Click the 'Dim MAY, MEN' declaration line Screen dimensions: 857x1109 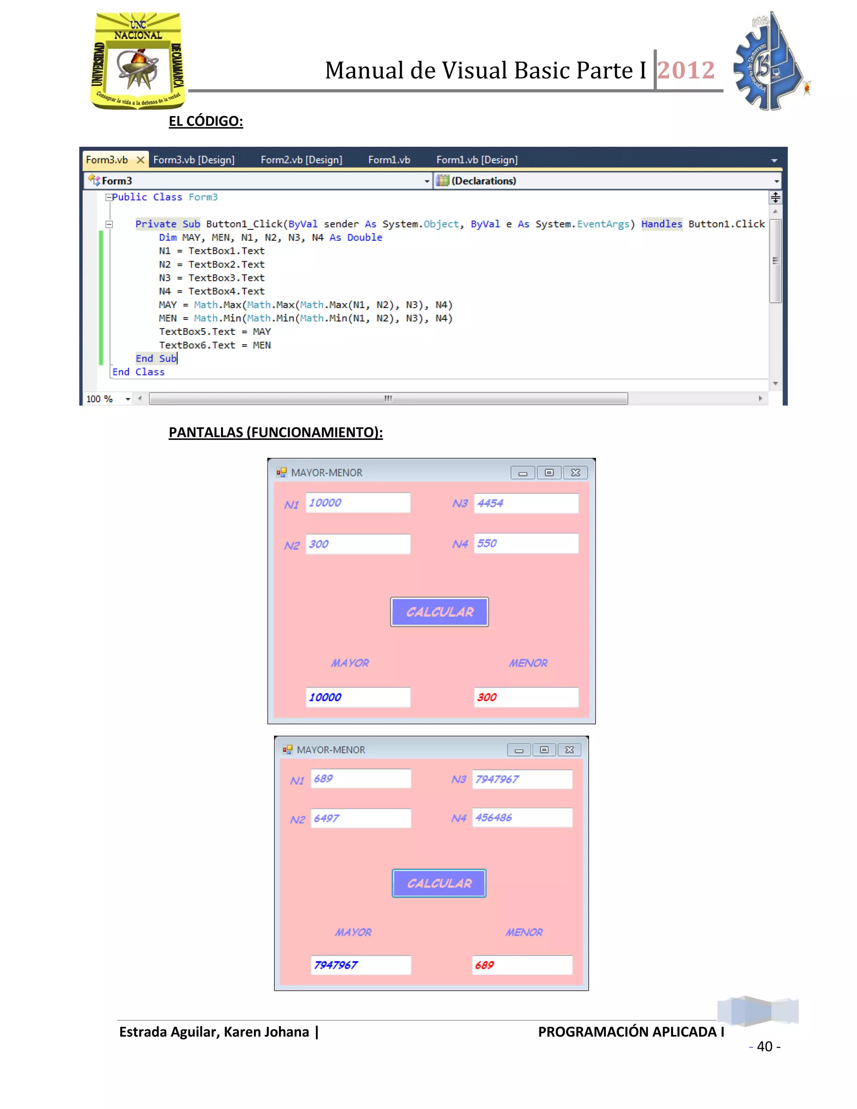click(x=271, y=238)
